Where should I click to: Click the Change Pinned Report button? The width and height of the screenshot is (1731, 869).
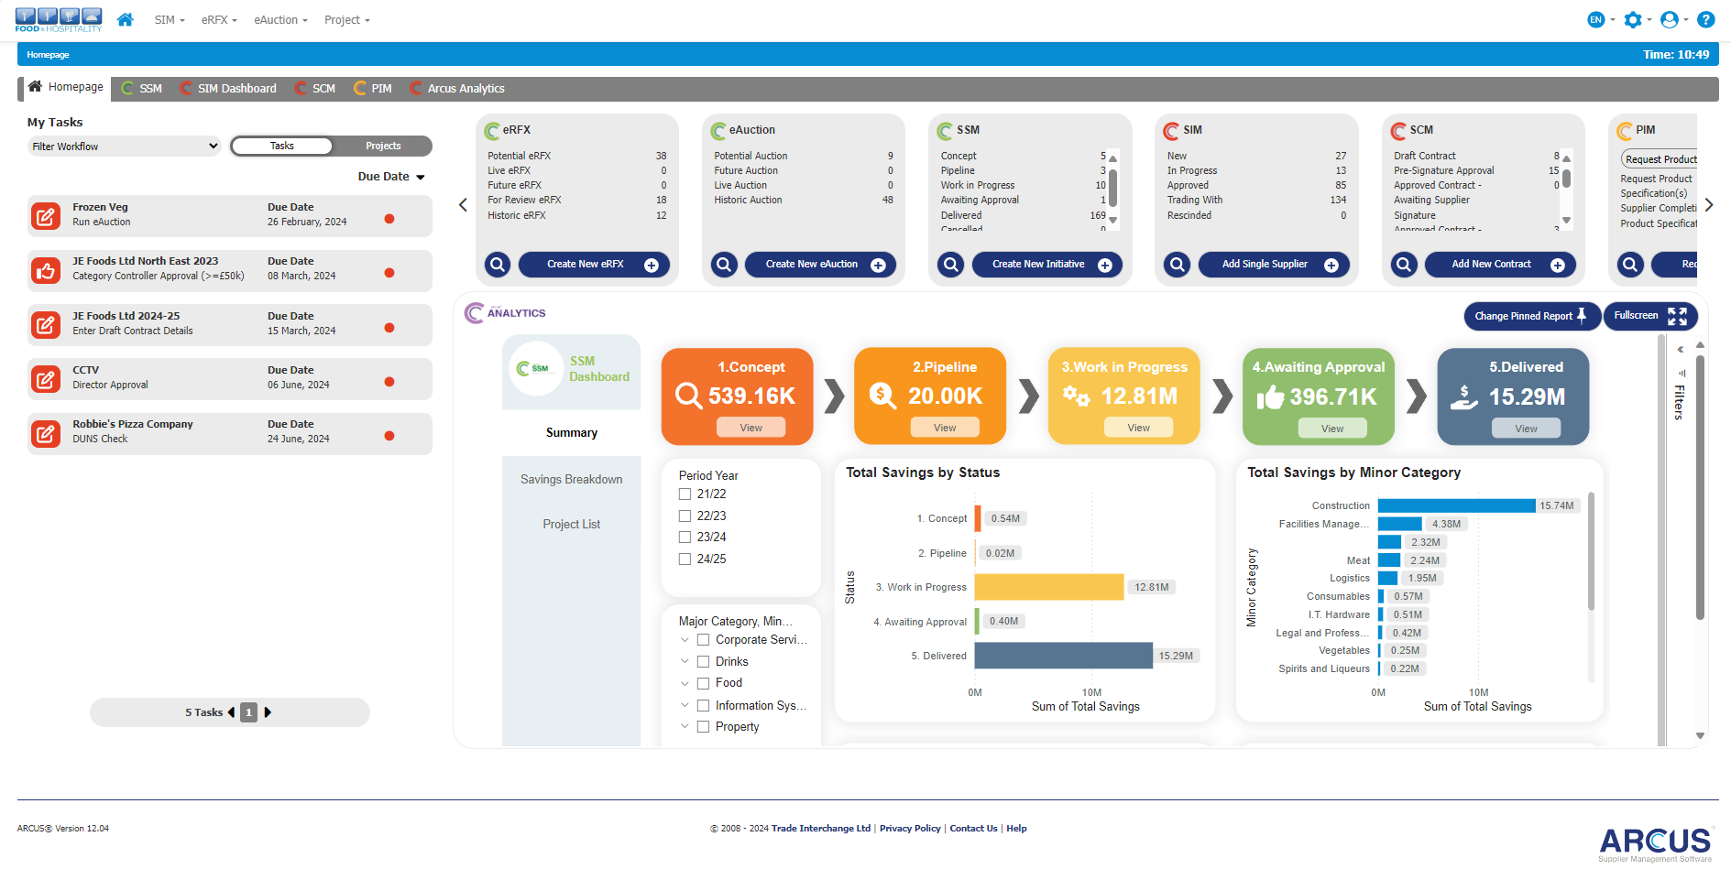[x=1530, y=316]
